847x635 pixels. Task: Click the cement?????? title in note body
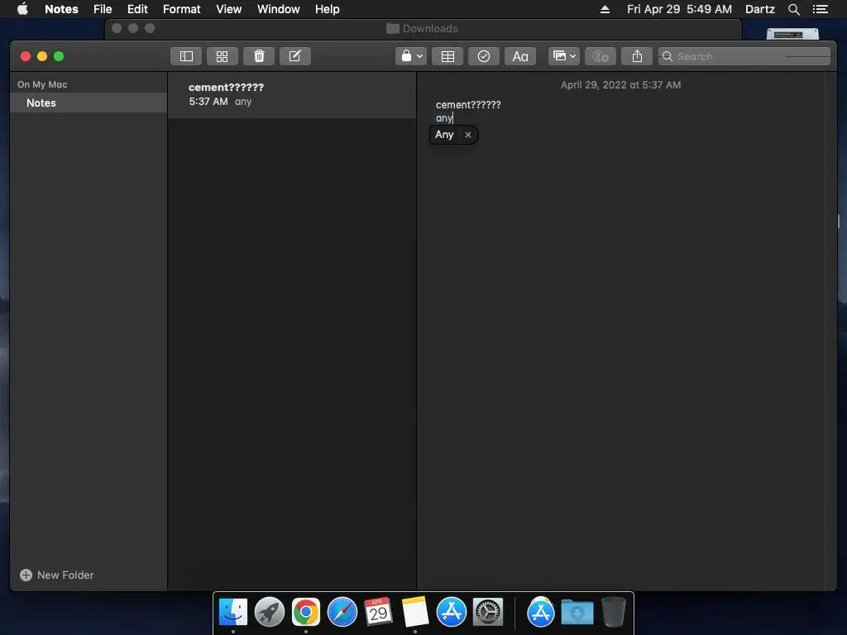(468, 105)
